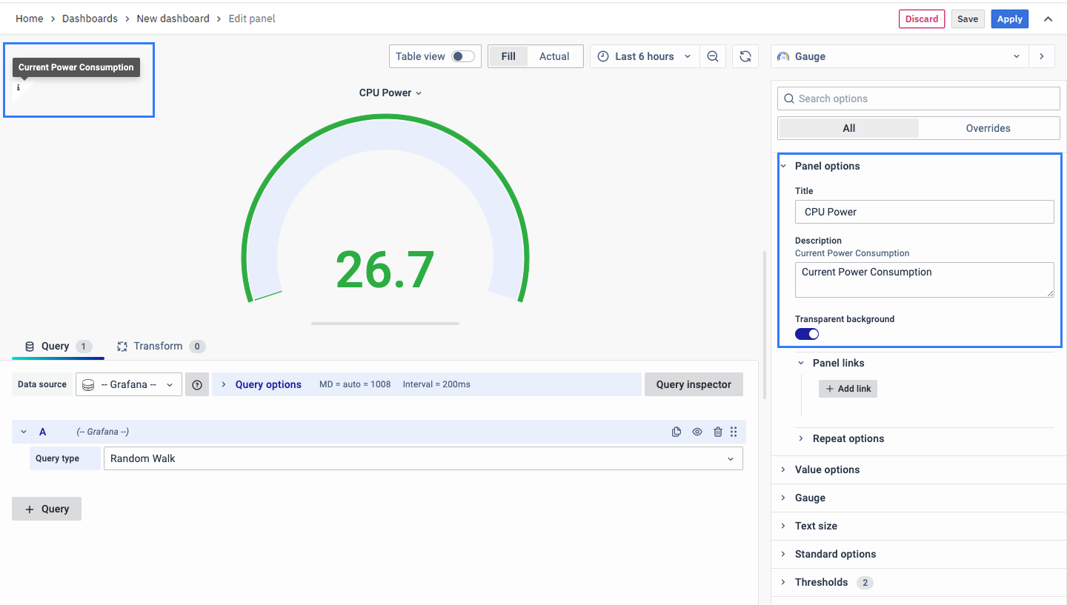The height and width of the screenshot is (605, 1067).
Task: Select the Overrides tab
Action: pos(988,128)
